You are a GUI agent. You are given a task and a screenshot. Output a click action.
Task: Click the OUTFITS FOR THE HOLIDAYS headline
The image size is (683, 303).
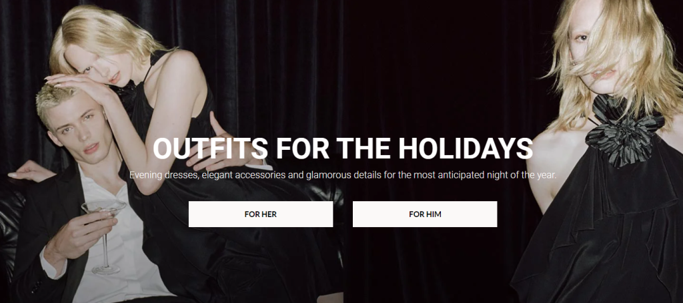point(343,149)
